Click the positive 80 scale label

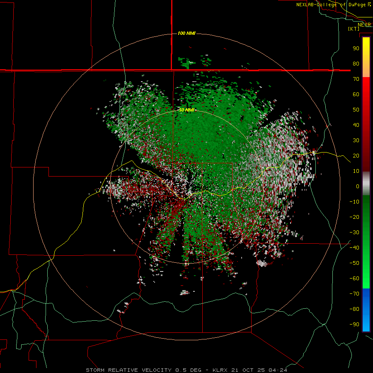[356, 63]
